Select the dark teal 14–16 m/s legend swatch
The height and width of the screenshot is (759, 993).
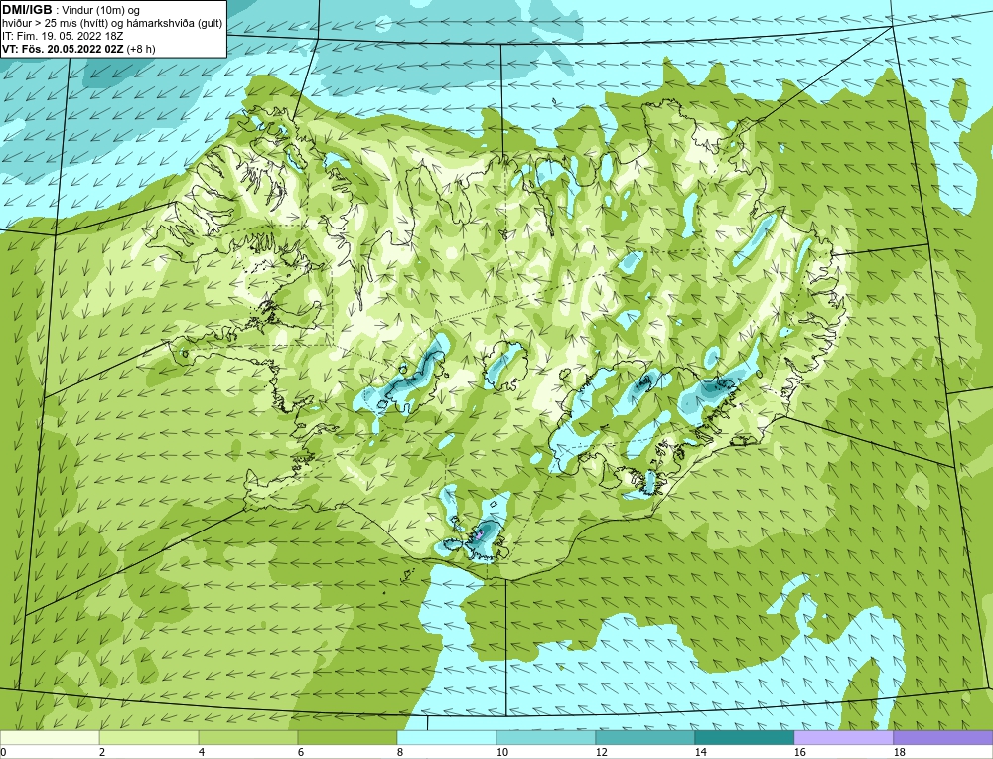744,737
